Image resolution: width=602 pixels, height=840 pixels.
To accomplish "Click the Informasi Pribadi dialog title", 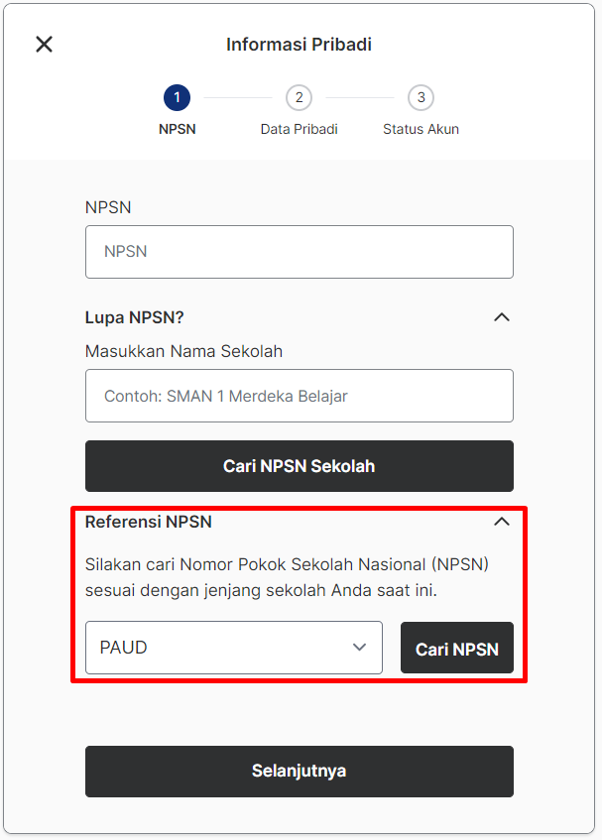I will click(299, 45).
